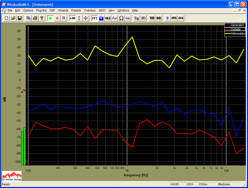Select the impedance Omega icon
248x188 pixels.
[121, 18]
